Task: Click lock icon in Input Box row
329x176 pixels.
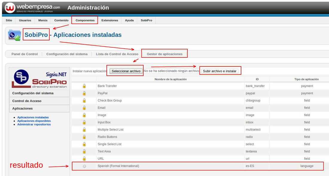Action: pyautogui.click(x=84, y=122)
